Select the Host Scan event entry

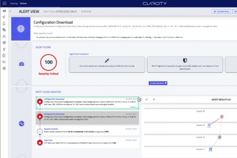click(x=88, y=143)
